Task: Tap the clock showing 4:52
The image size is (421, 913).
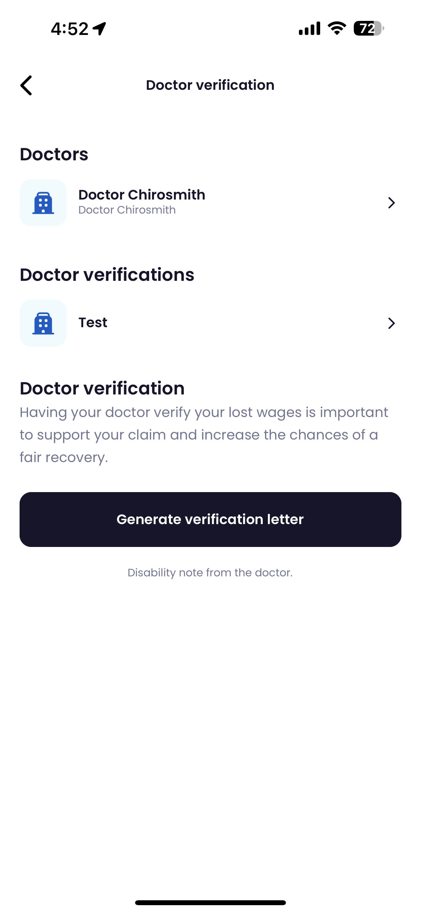Action: (x=70, y=30)
